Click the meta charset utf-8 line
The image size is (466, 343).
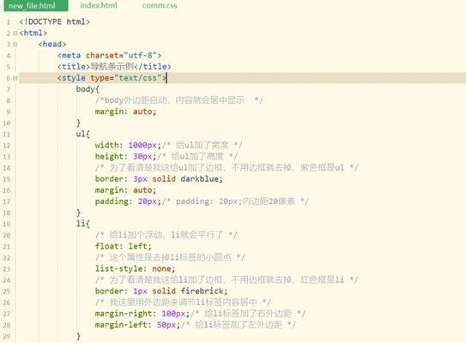109,56
